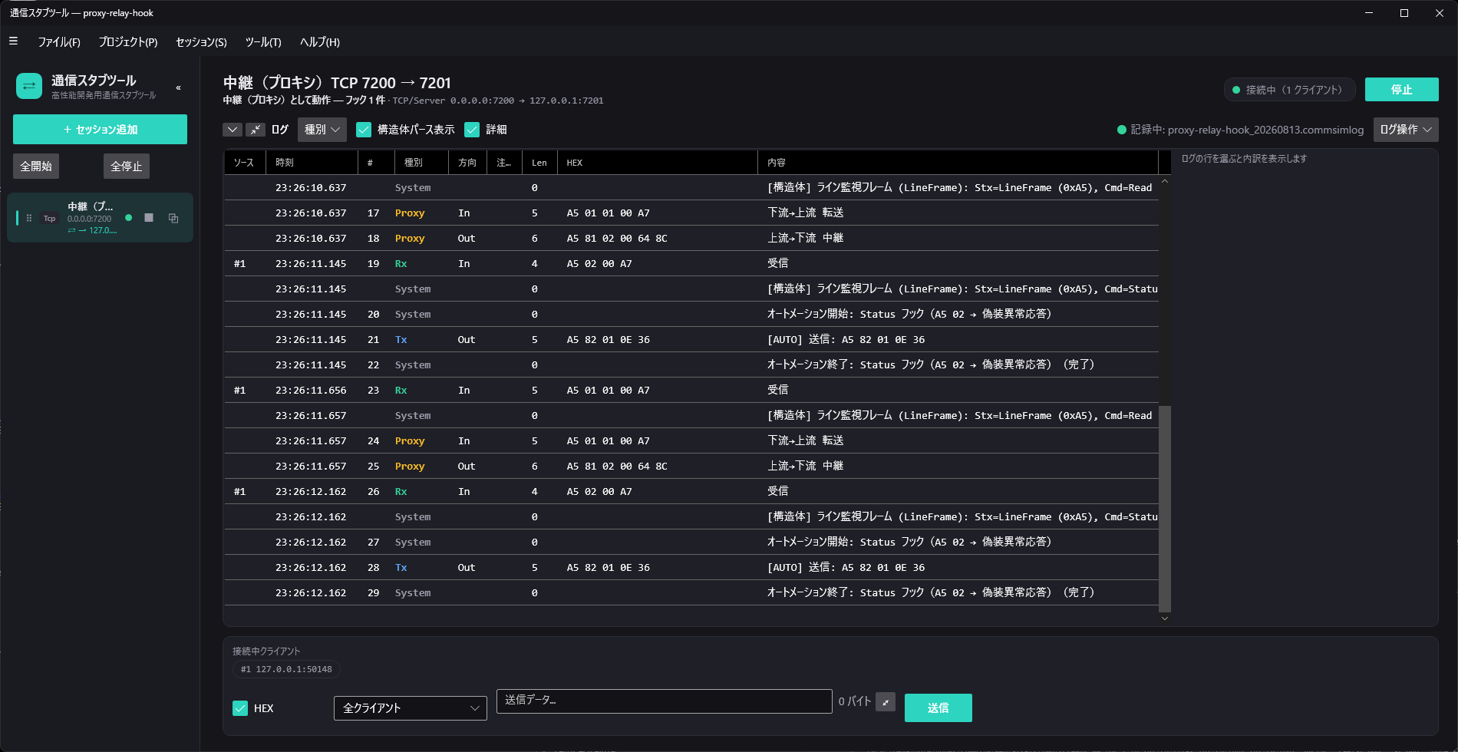Open the プロジェクト(P) menu
This screenshot has width=1458, height=752.
(x=128, y=42)
